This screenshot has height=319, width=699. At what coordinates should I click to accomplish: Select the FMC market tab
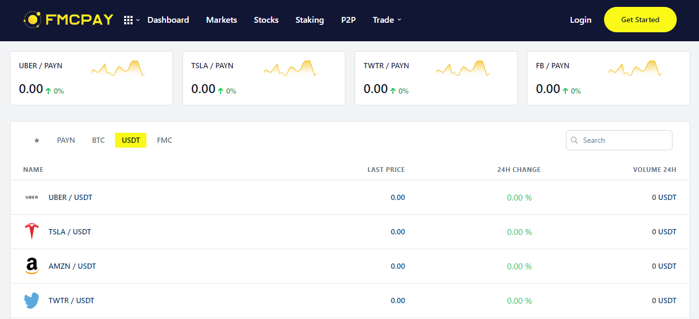pyautogui.click(x=164, y=140)
